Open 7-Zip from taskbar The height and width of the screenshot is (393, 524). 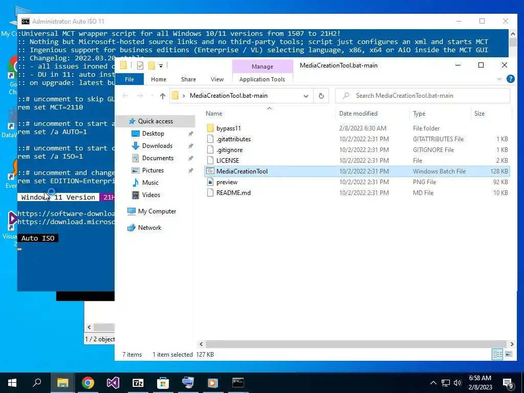point(138,383)
